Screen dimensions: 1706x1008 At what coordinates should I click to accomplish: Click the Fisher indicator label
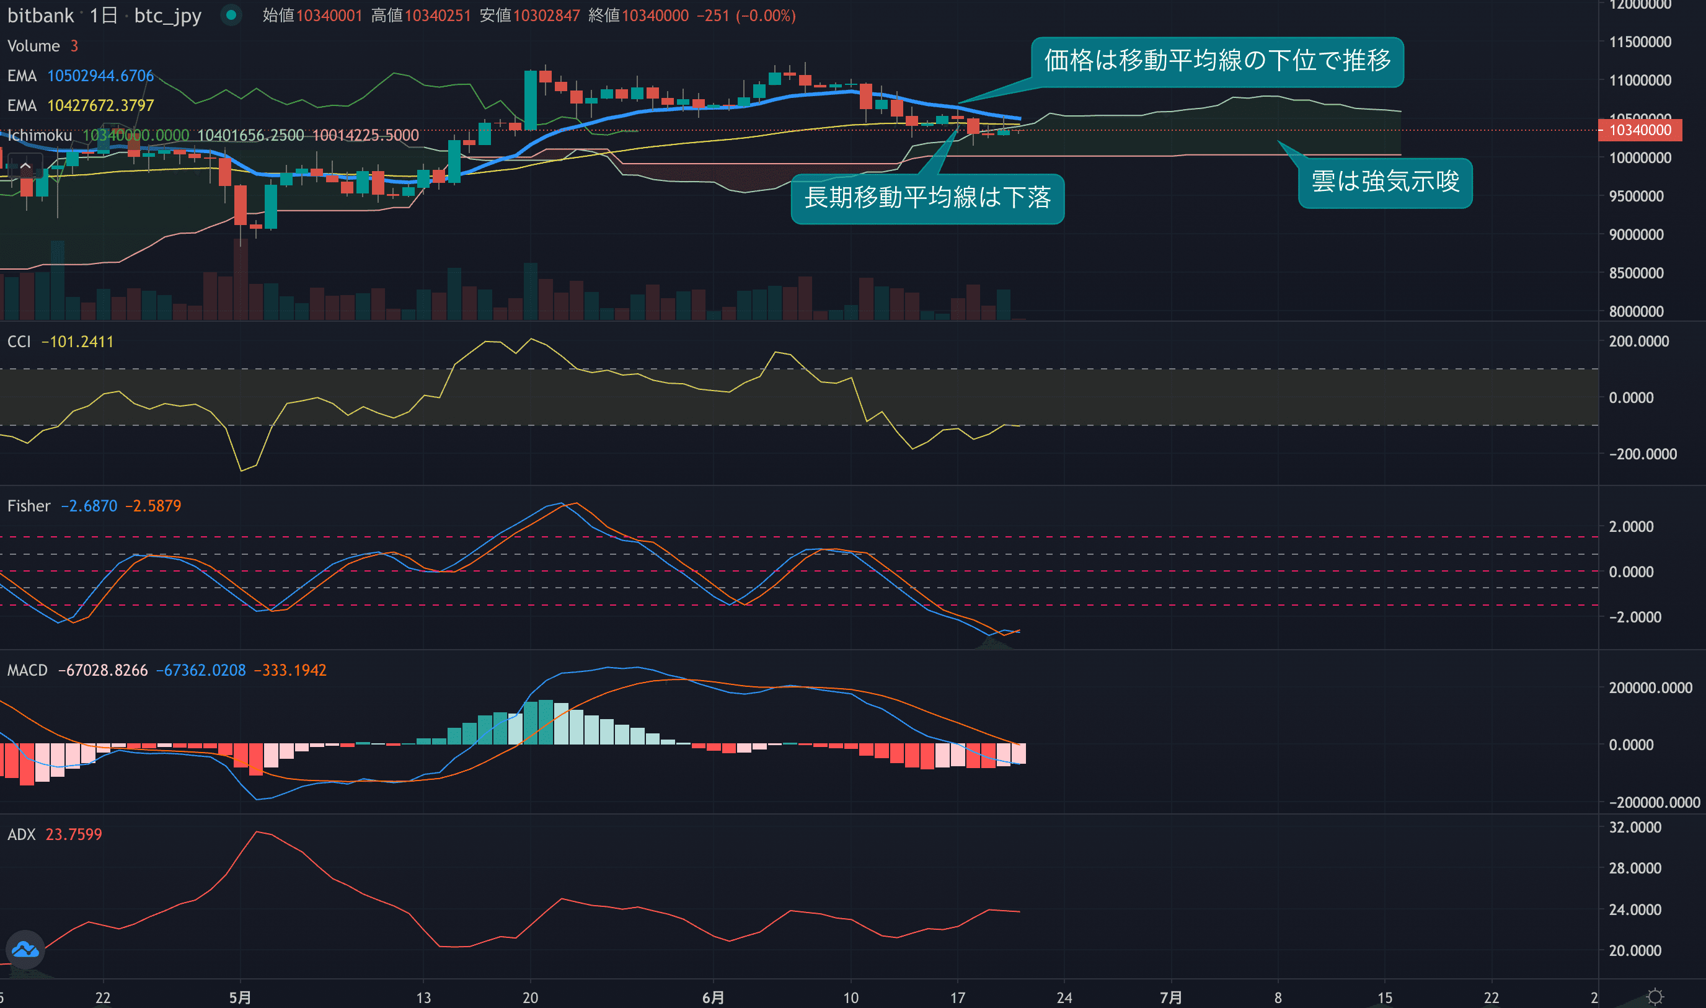[x=29, y=506]
